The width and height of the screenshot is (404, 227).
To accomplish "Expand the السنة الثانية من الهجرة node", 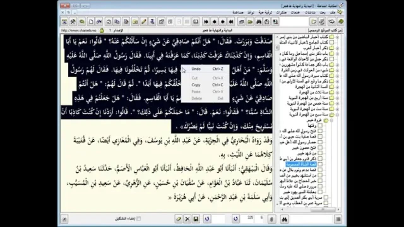I will click(x=337, y=86).
